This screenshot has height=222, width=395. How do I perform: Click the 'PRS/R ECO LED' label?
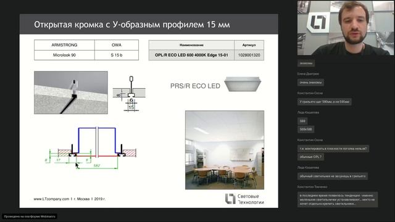(195, 86)
